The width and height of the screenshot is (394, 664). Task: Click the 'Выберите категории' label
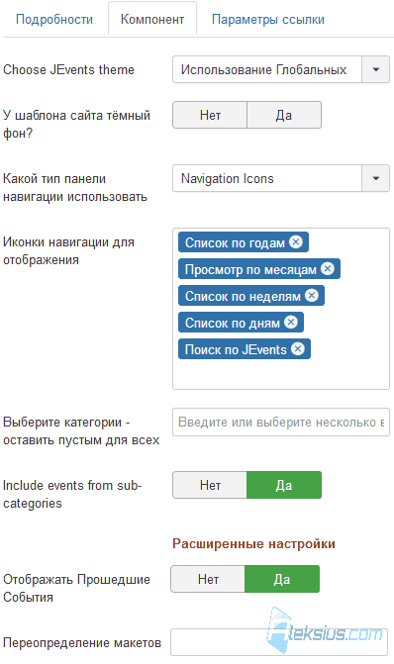pos(81,431)
